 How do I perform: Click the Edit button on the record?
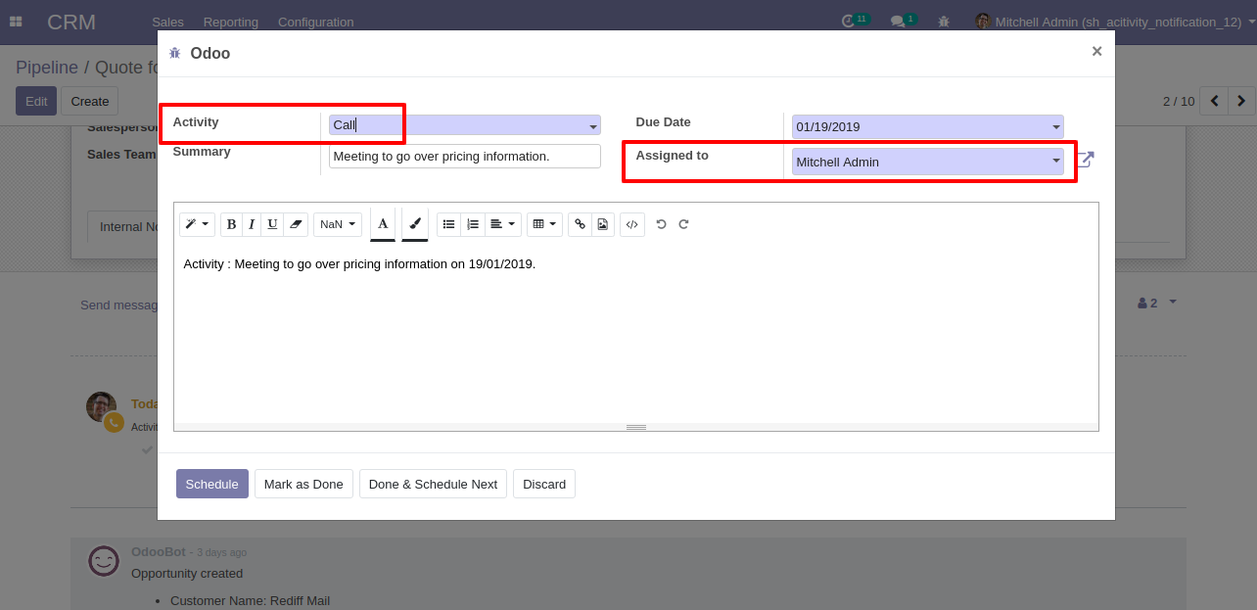pyautogui.click(x=36, y=101)
